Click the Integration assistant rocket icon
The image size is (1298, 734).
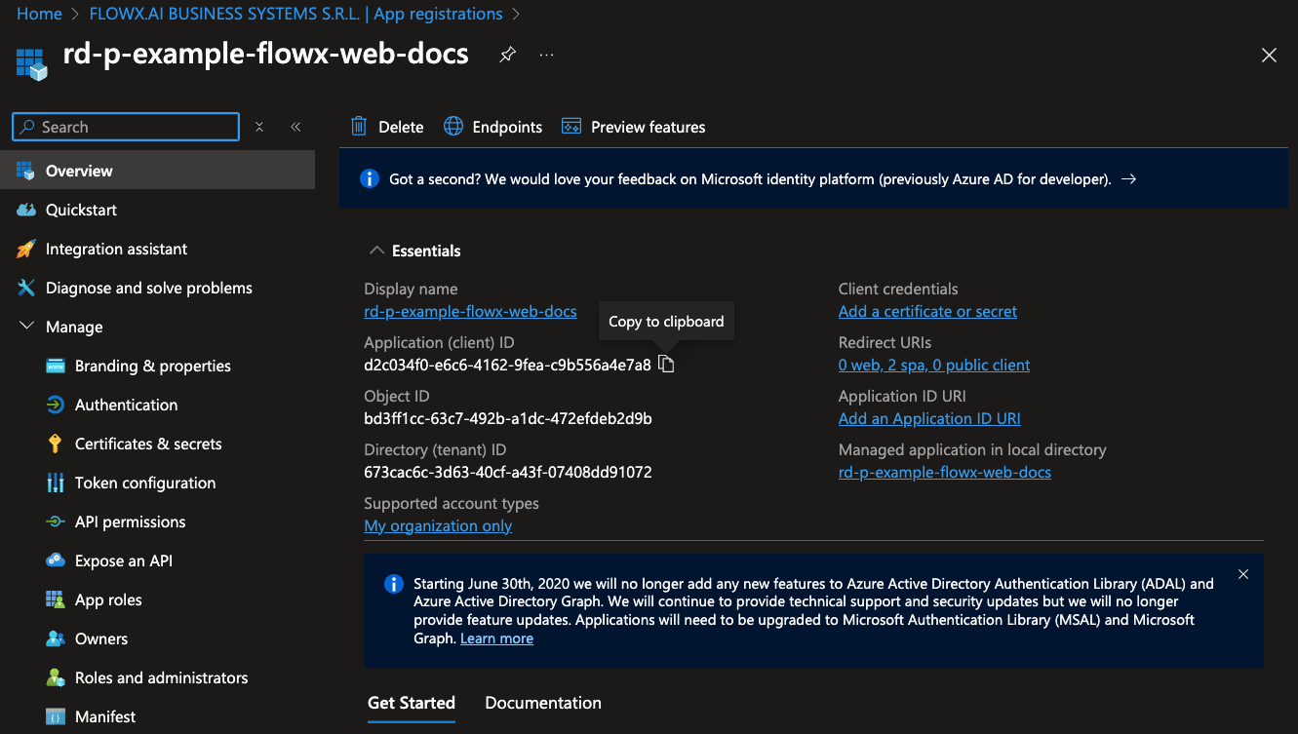point(26,249)
